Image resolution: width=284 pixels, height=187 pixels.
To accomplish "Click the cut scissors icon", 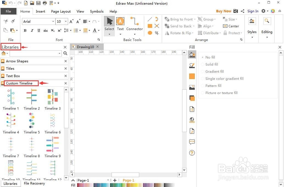I will [6, 22].
